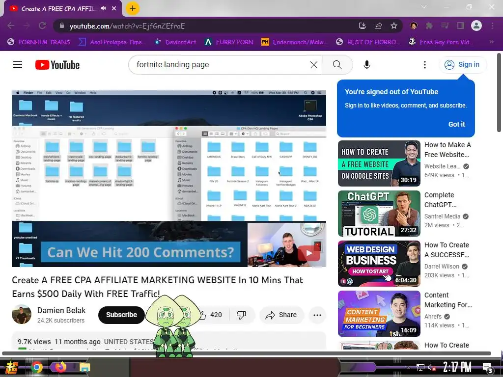Open How to Make A Free Website video thumbnail
The height and width of the screenshot is (377, 503).
click(379, 163)
